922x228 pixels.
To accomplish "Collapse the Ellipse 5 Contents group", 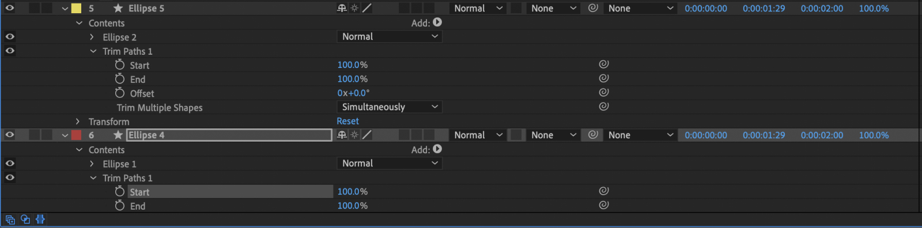I will click(x=80, y=23).
